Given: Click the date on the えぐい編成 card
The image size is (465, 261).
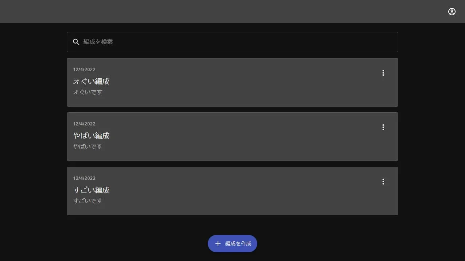Looking at the screenshot, I should click(84, 70).
